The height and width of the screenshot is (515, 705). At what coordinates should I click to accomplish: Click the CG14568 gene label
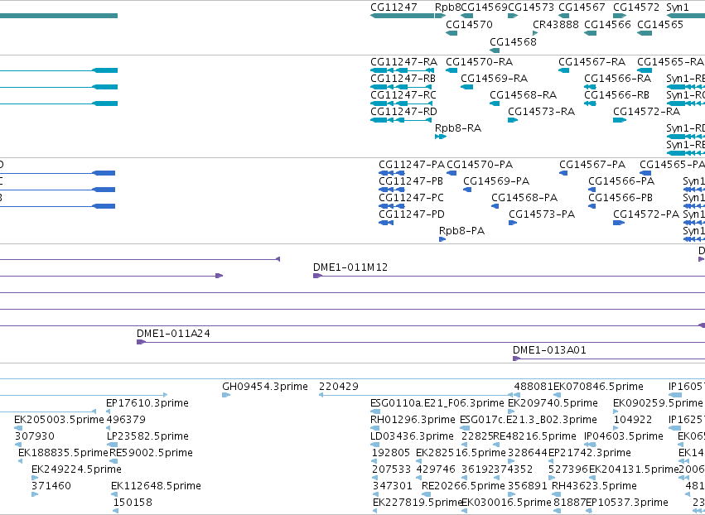(x=513, y=41)
